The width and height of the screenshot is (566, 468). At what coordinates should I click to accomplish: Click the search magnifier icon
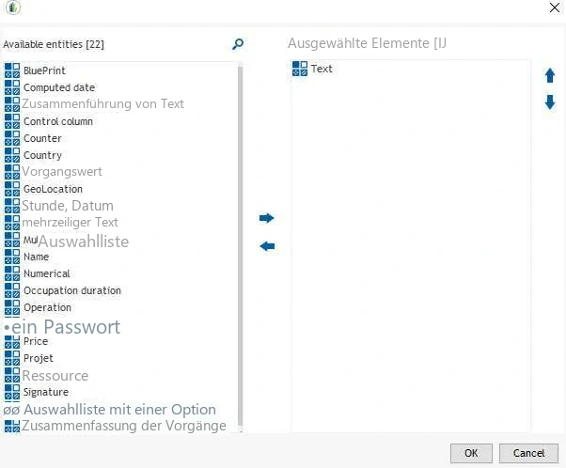click(238, 44)
